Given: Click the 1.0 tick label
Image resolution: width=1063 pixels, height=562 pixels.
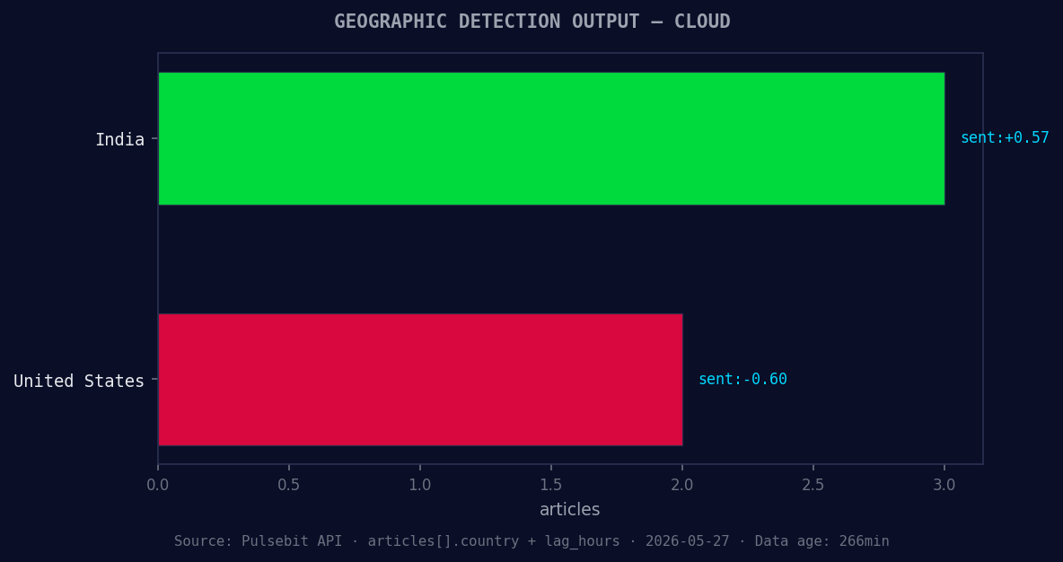Looking at the screenshot, I should point(420,485).
